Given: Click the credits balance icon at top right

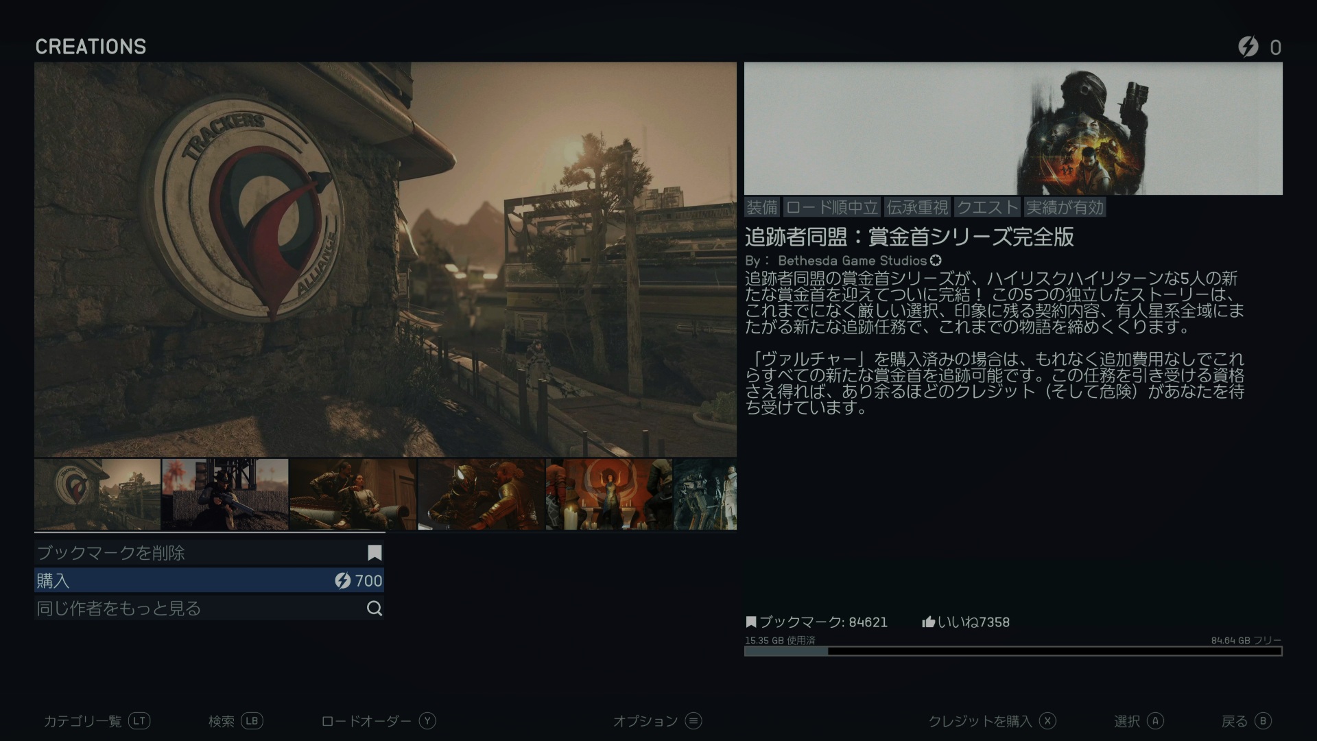Looking at the screenshot, I should [1248, 47].
